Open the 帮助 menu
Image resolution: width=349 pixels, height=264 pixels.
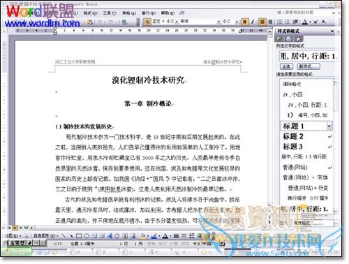tap(168, 13)
